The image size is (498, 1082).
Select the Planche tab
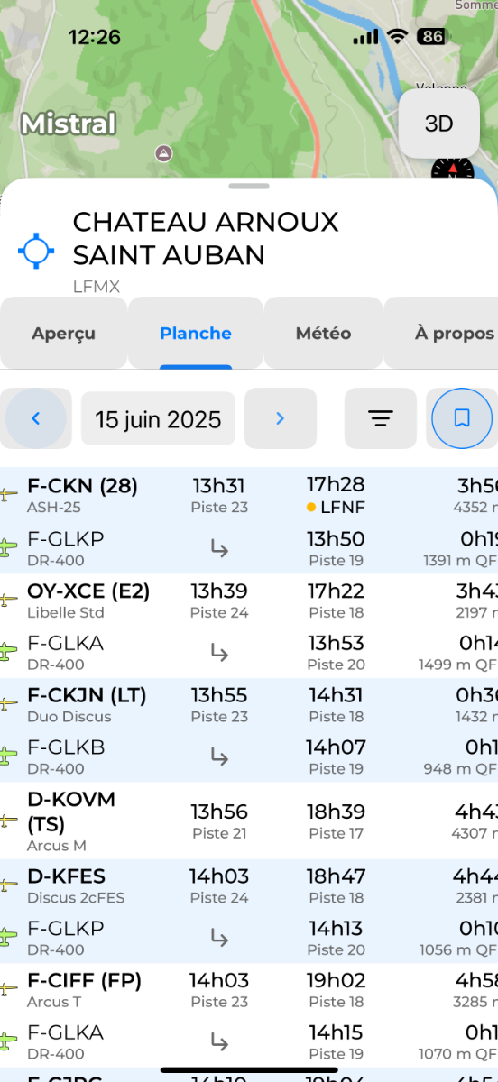196,333
